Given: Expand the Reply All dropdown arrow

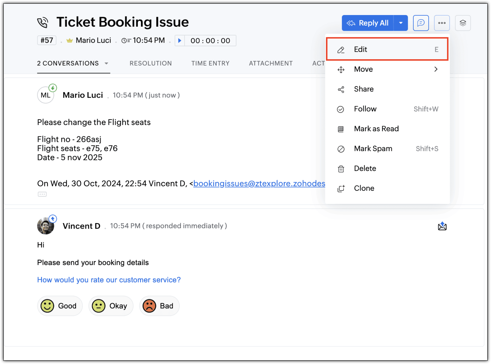Looking at the screenshot, I should click(x=401, y=23).
